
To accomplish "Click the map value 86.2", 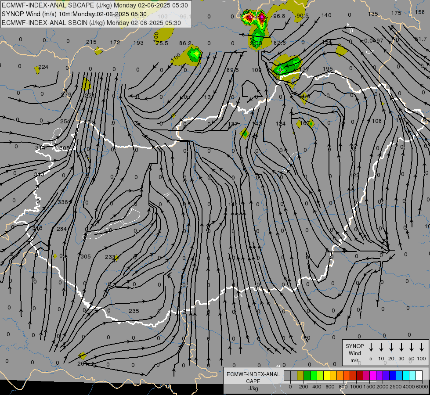I will coord(185,43).
